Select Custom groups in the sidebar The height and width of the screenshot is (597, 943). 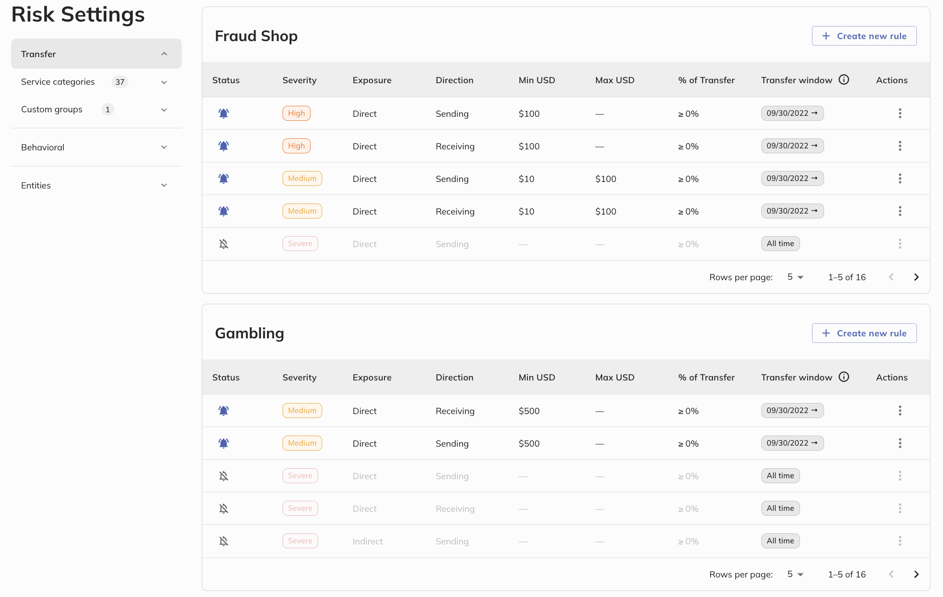[x=52, y=109]
